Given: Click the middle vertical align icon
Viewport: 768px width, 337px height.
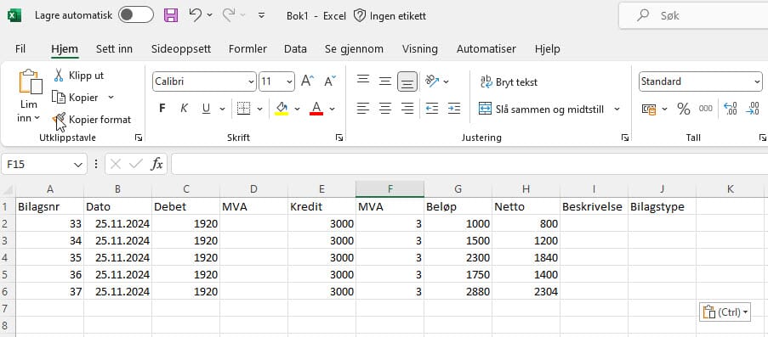Looking at the screenshot, I should [x=385, y=81].
